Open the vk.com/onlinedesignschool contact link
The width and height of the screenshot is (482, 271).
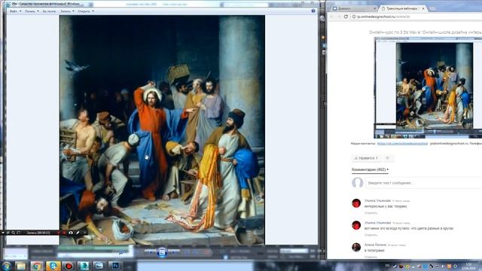(x=402, y=144)
